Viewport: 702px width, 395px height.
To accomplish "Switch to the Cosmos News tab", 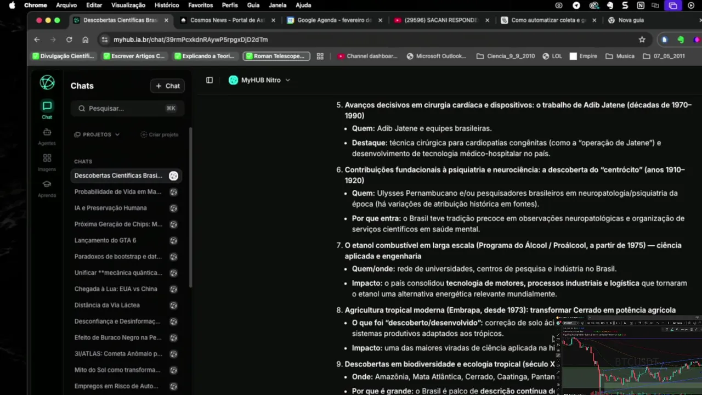I will coord(227,20).
